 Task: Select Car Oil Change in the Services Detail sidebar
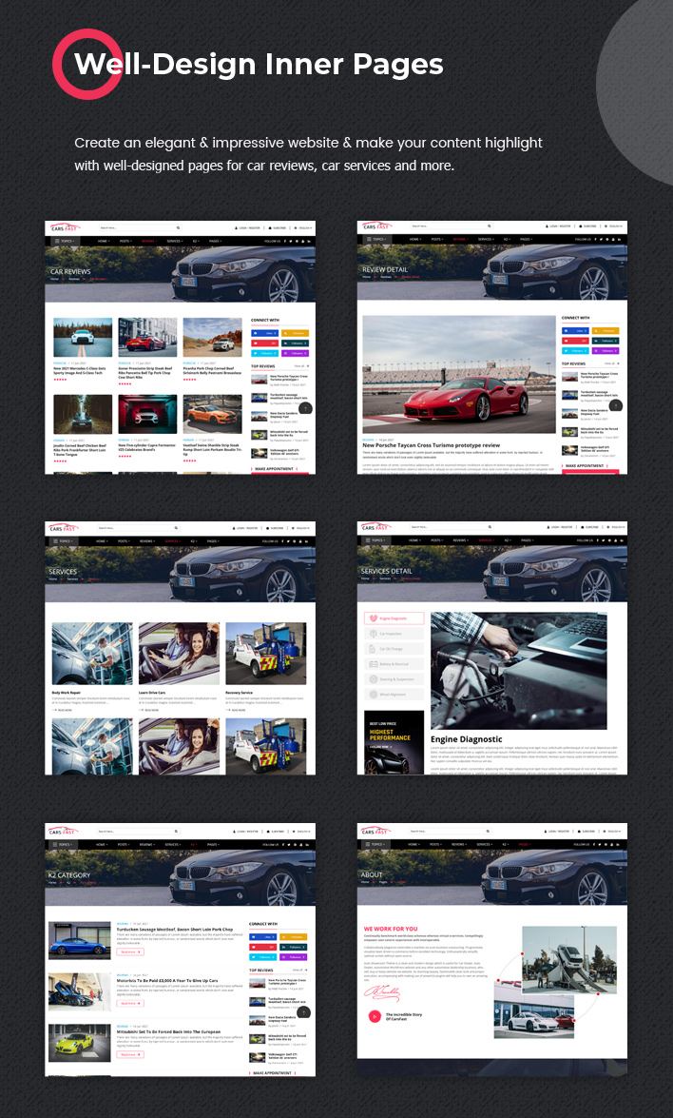click(394, 649)
